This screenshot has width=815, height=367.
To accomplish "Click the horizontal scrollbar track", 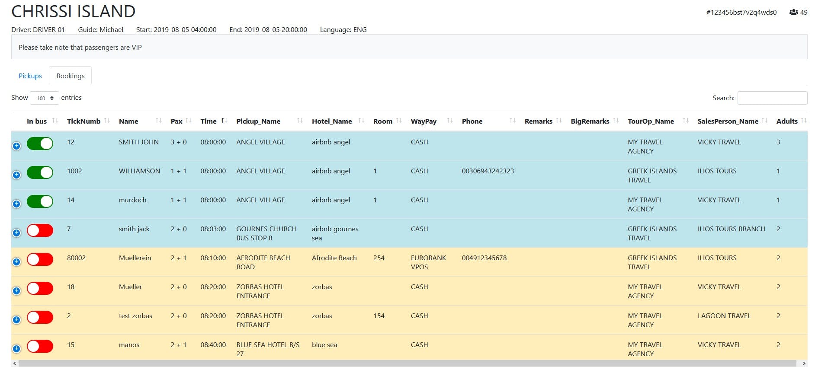I will coord(407,364).
